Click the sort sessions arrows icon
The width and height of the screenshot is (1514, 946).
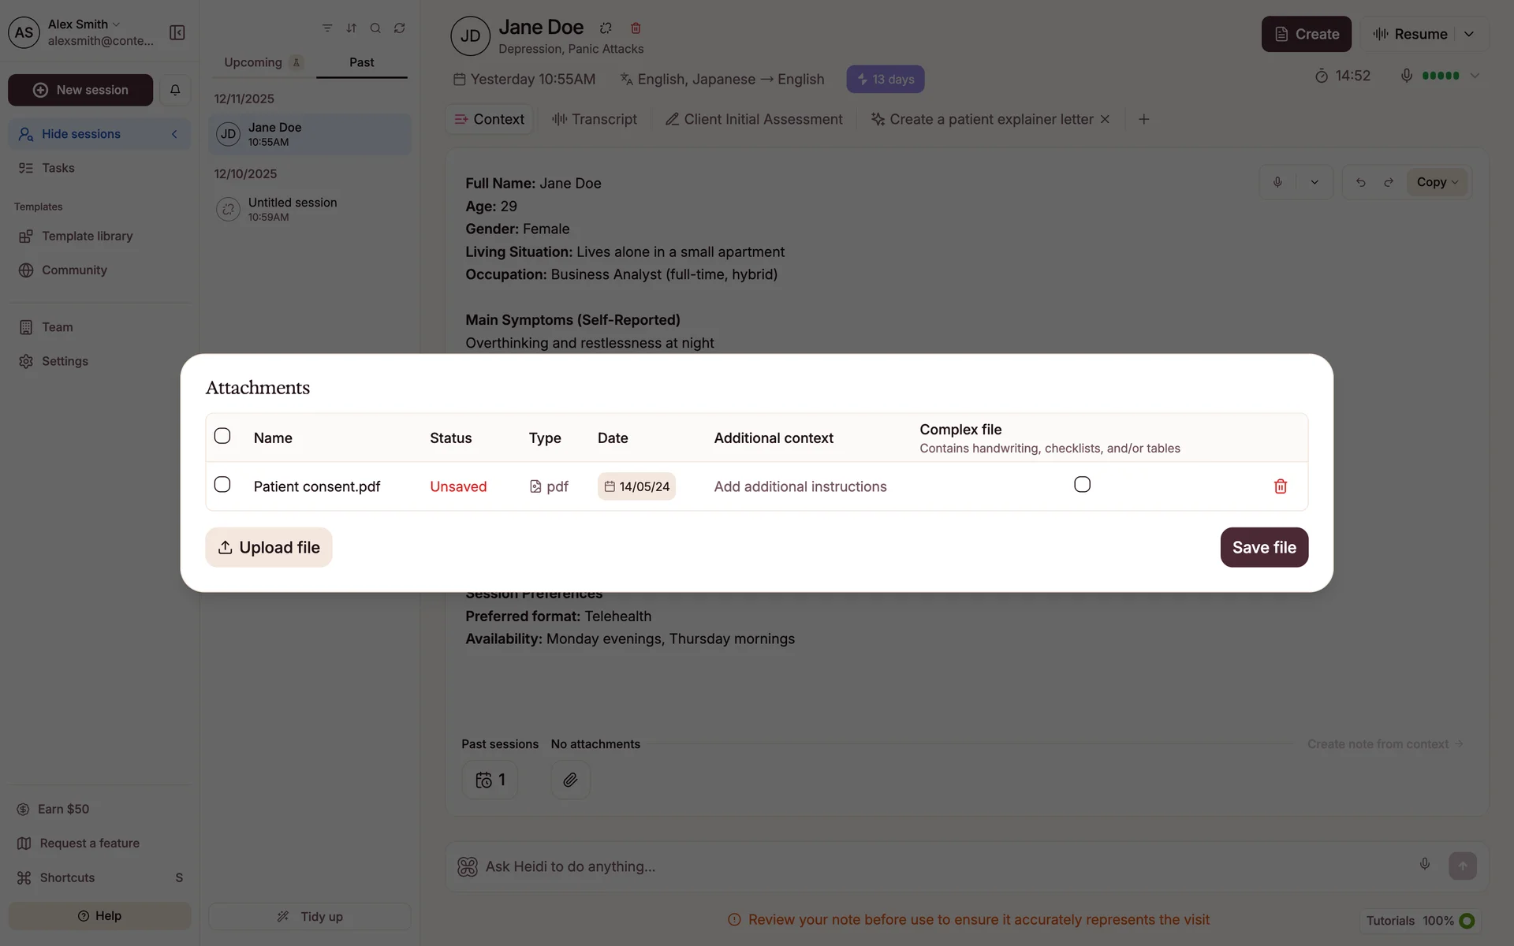click(x=352, y=28)
